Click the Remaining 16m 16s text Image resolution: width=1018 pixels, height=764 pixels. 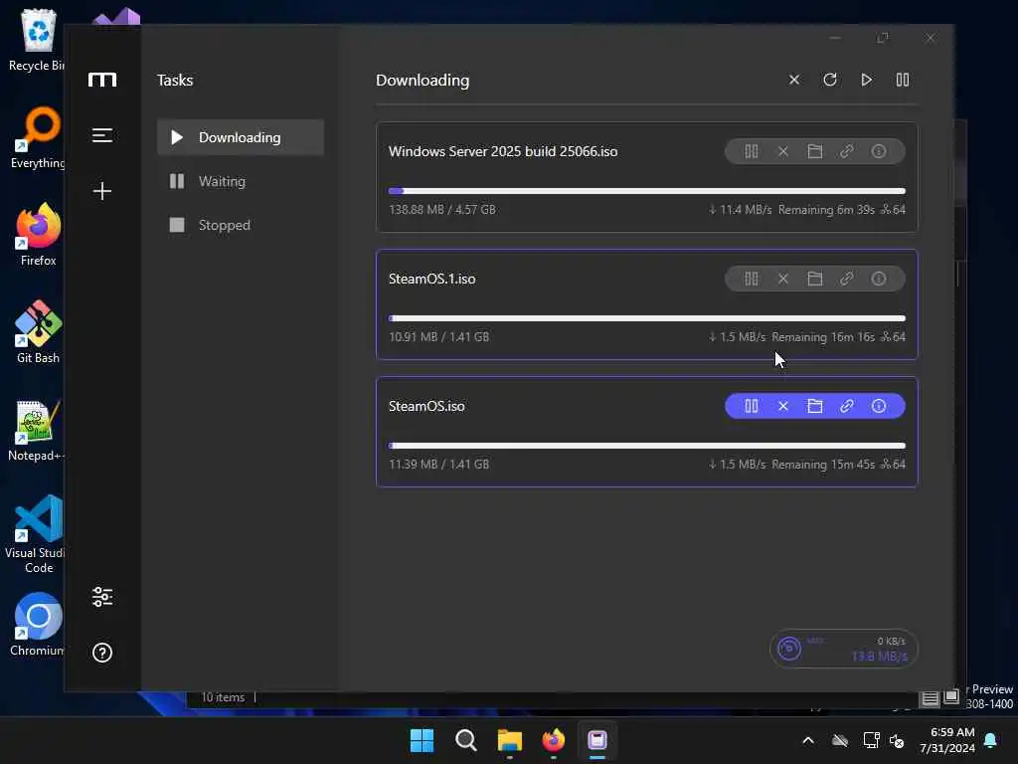(x=822, y=337)
